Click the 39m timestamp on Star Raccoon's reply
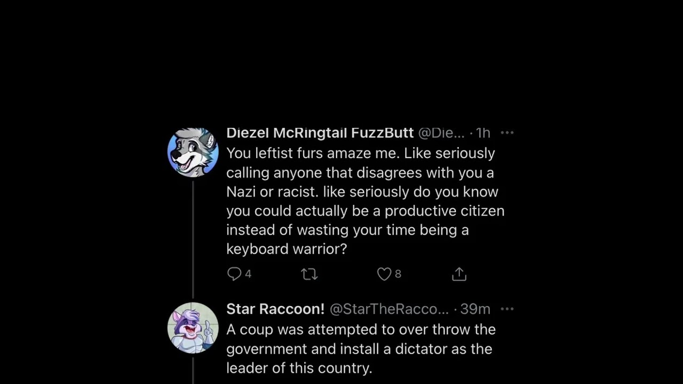 [x=475, y=309]
